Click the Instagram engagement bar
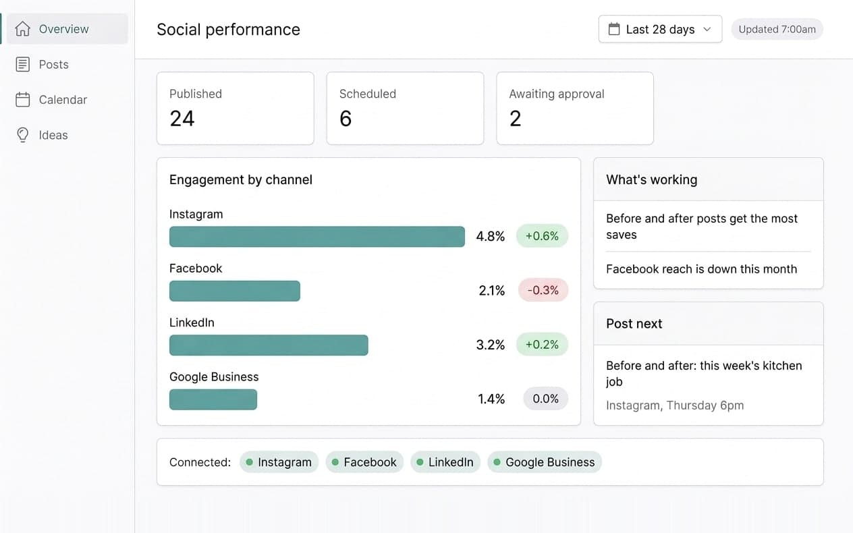 [x=317, y=236]
